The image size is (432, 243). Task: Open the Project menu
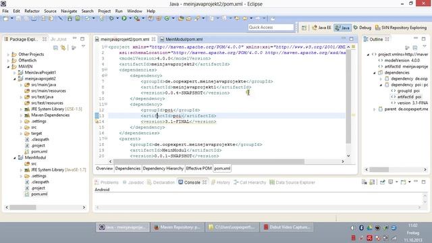(x=104, y=11)
